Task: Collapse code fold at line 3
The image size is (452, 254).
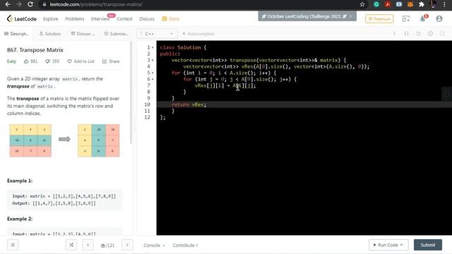Action: pos(153,60)
